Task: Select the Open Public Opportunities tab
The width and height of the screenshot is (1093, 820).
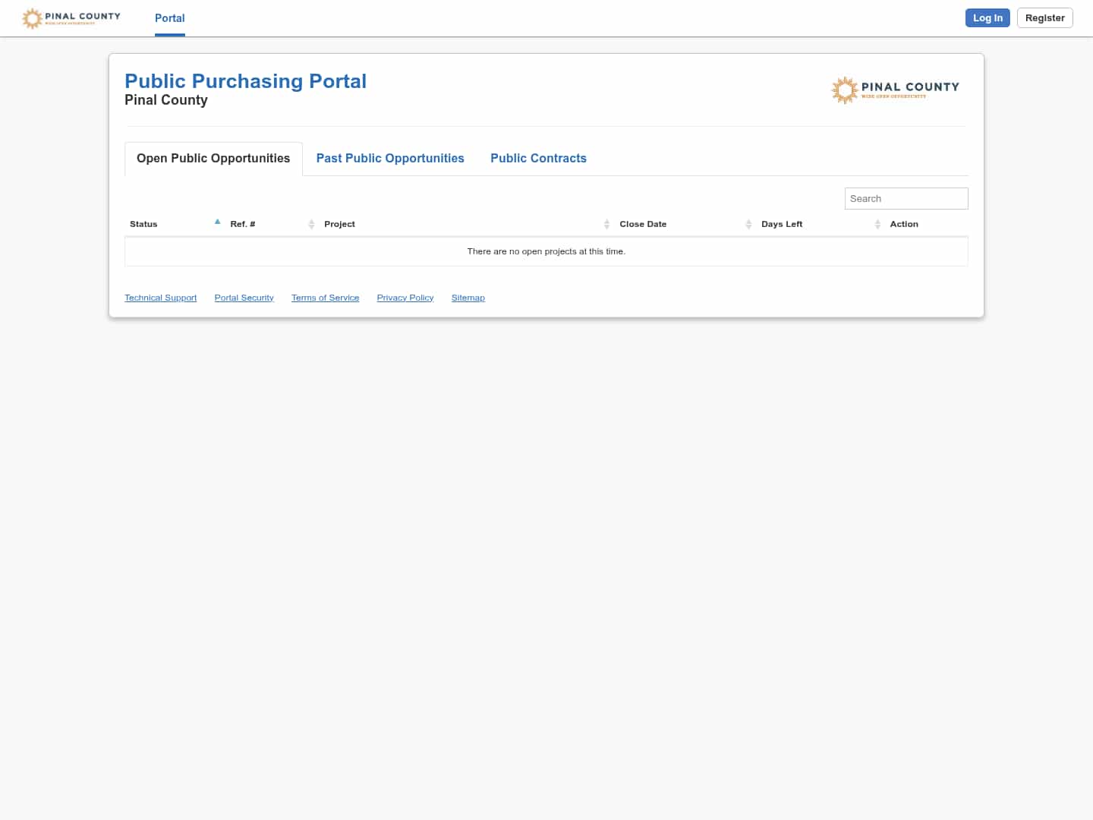Action: click(213, 158)
